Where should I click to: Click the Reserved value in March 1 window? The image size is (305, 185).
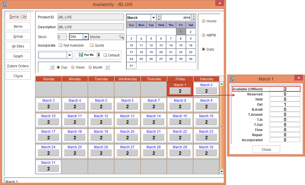coord(285,94)
